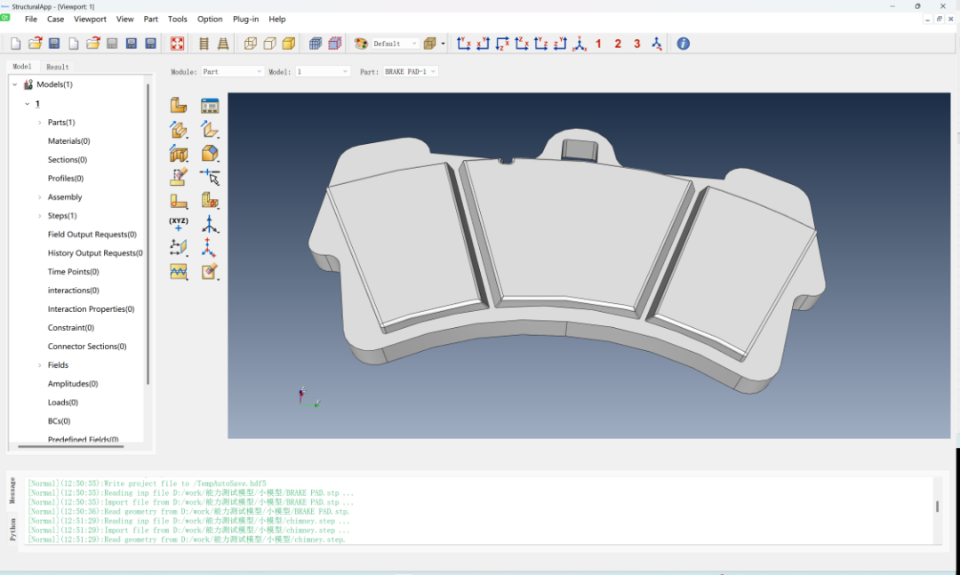Click the cut extrude notched-block tool
This screenshot has height=575, width=960.
[x=178, y=153]
